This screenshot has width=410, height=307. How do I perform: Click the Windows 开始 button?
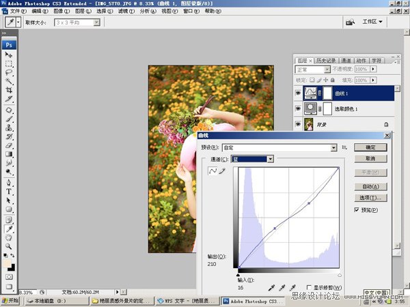[x=10, y=301]
